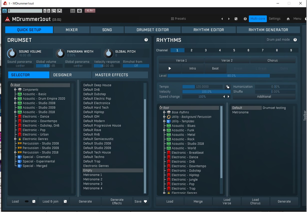Adjust the Panorama Width knob
This screenshot has height=212, width=307.
[x=60, y=53]
